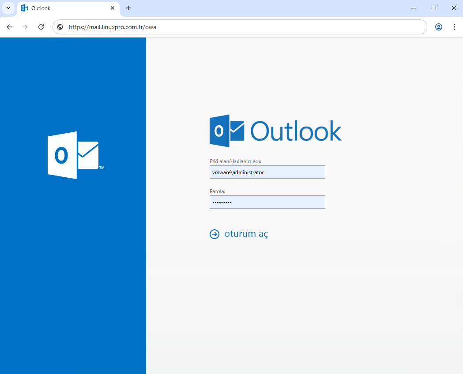Screen dimensions: 463x374
Task: Click the forward navigation arrow
Action: click(25, 27)
